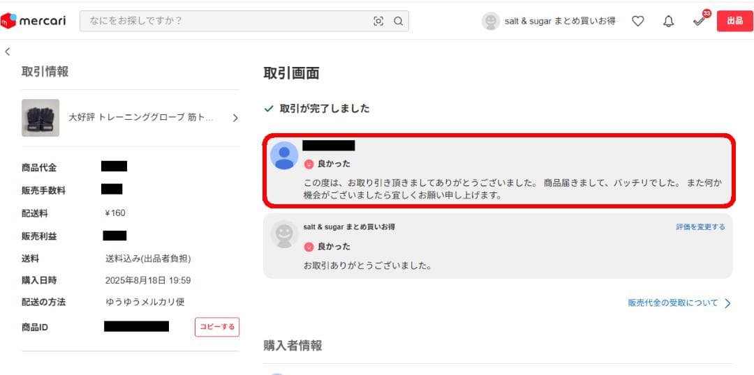Click the 商品ID label
This screenshot has width=754, height=375.
pos(35,328)
